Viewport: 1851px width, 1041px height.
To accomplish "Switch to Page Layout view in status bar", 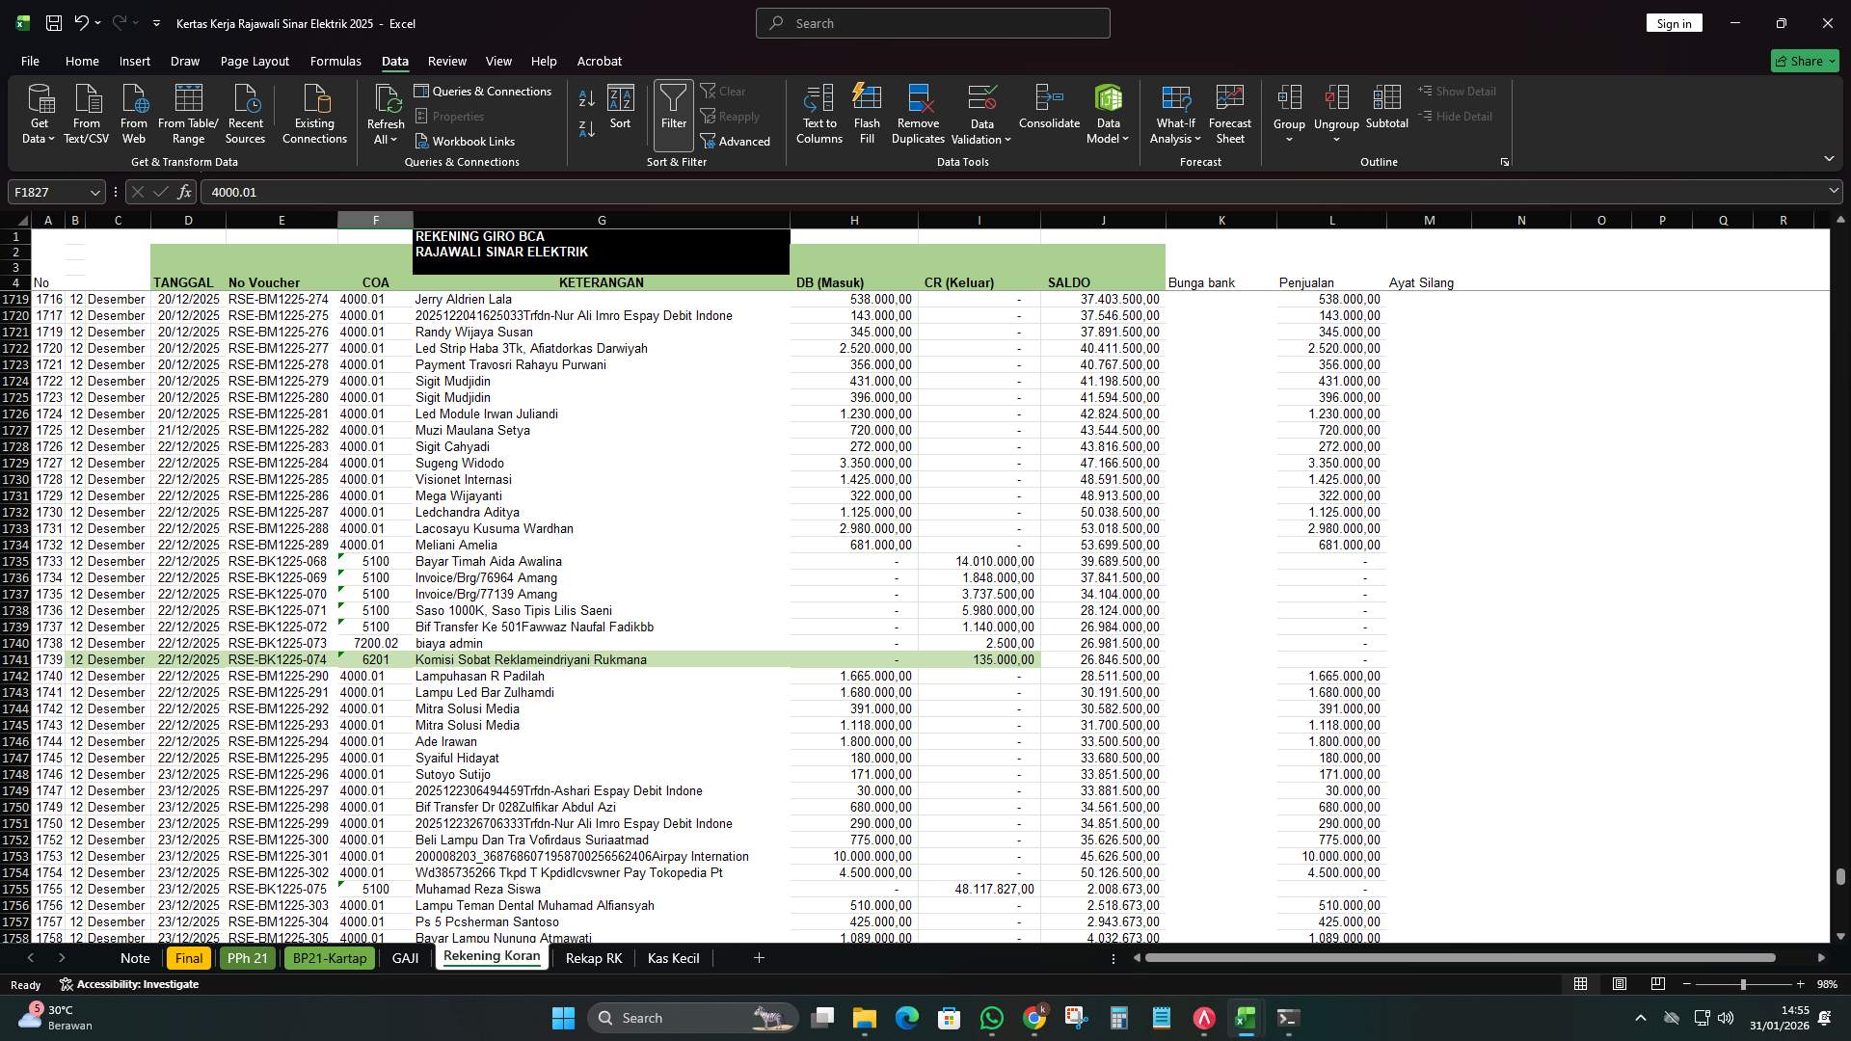I will (x=1620, y=984).
